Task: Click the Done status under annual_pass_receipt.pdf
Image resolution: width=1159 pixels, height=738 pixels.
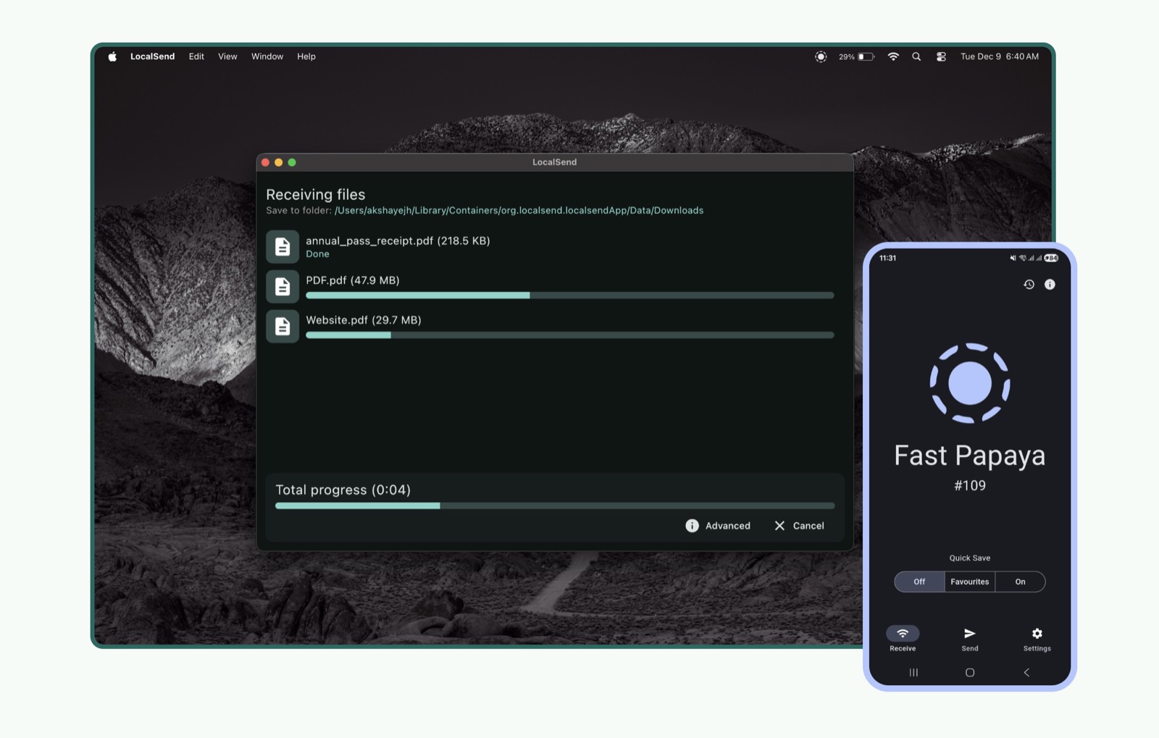Action: (317, 254)
